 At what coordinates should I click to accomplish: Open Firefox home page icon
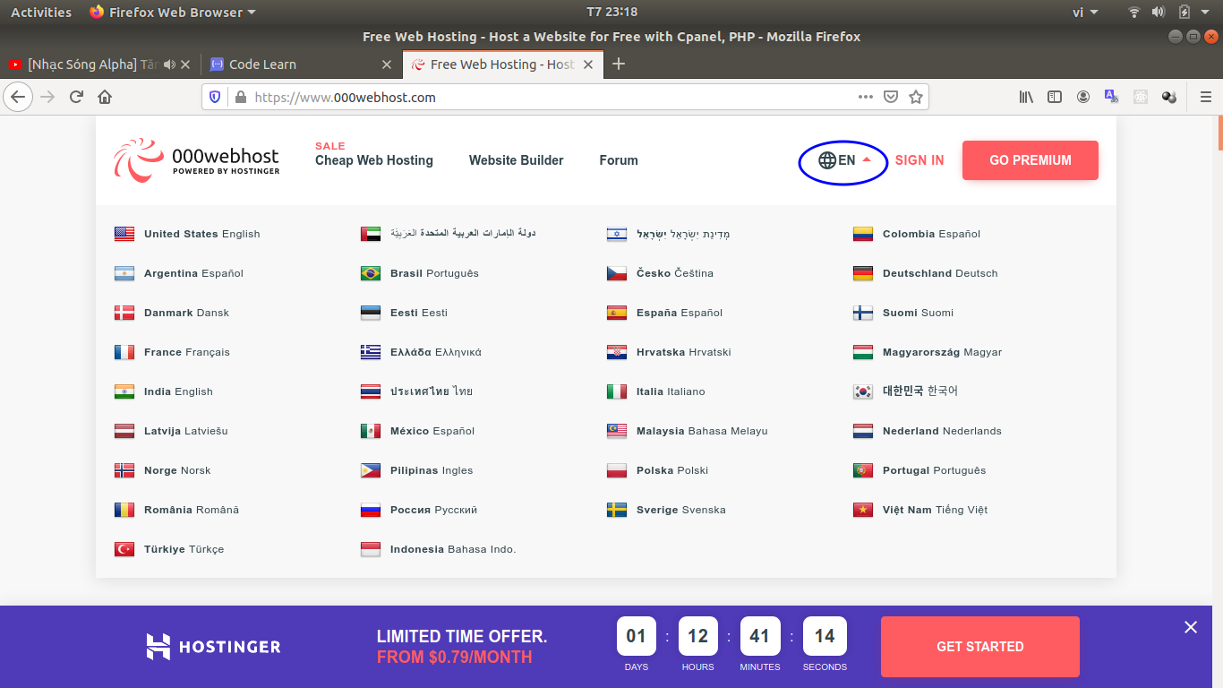[x=105, y=97]
